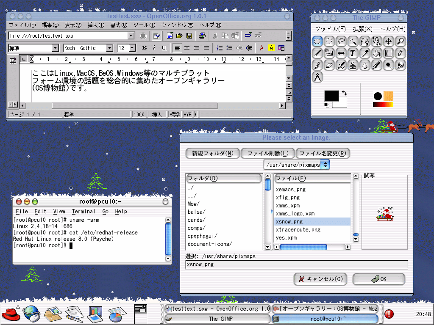Select the Paintbrush tool in GIMP
The width and height of the screenshot is (434, 325).
point(317,65)
